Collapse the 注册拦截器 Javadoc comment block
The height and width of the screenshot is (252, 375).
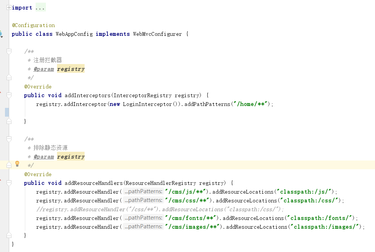[x=9, y=51]
